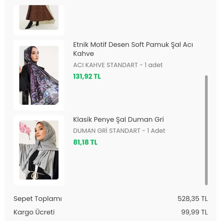Click the Kargo Ücreti label

point(34,212)
